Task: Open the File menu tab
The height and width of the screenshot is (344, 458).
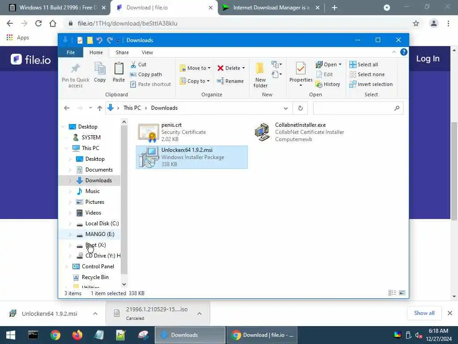Action: pos(71,52)
